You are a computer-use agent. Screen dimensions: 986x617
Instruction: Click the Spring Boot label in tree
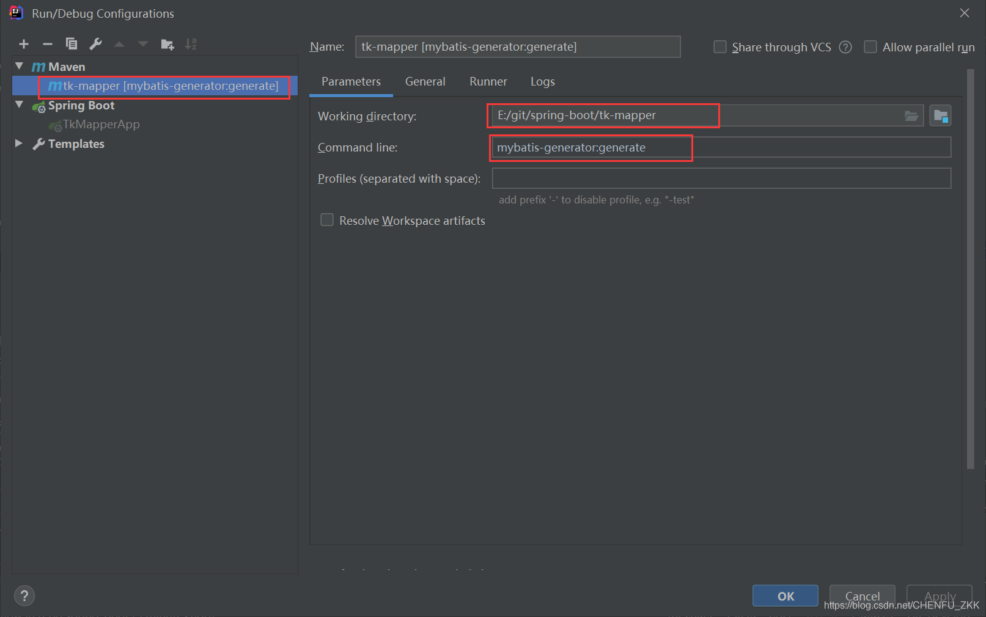(x=81, y=106)
